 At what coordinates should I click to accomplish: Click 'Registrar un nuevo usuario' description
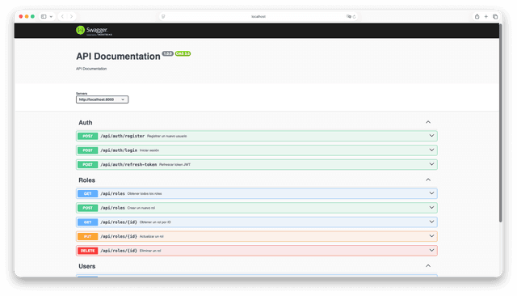click(167, 136)
